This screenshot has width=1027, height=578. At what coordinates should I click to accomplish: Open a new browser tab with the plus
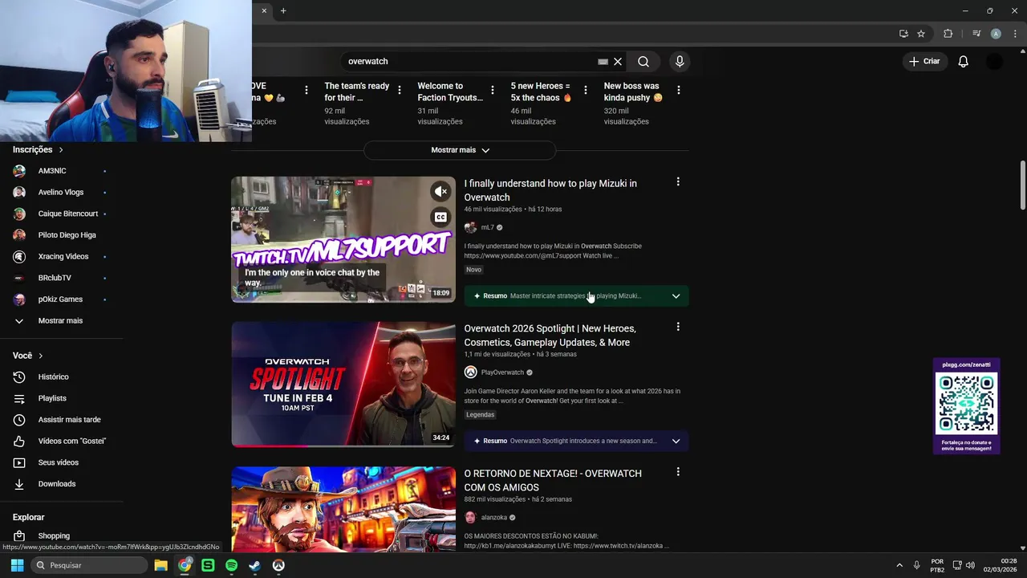pos(283,10)
